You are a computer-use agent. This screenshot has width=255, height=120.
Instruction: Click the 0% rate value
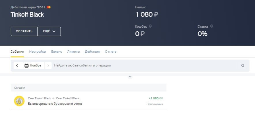(x=203, y=34)
